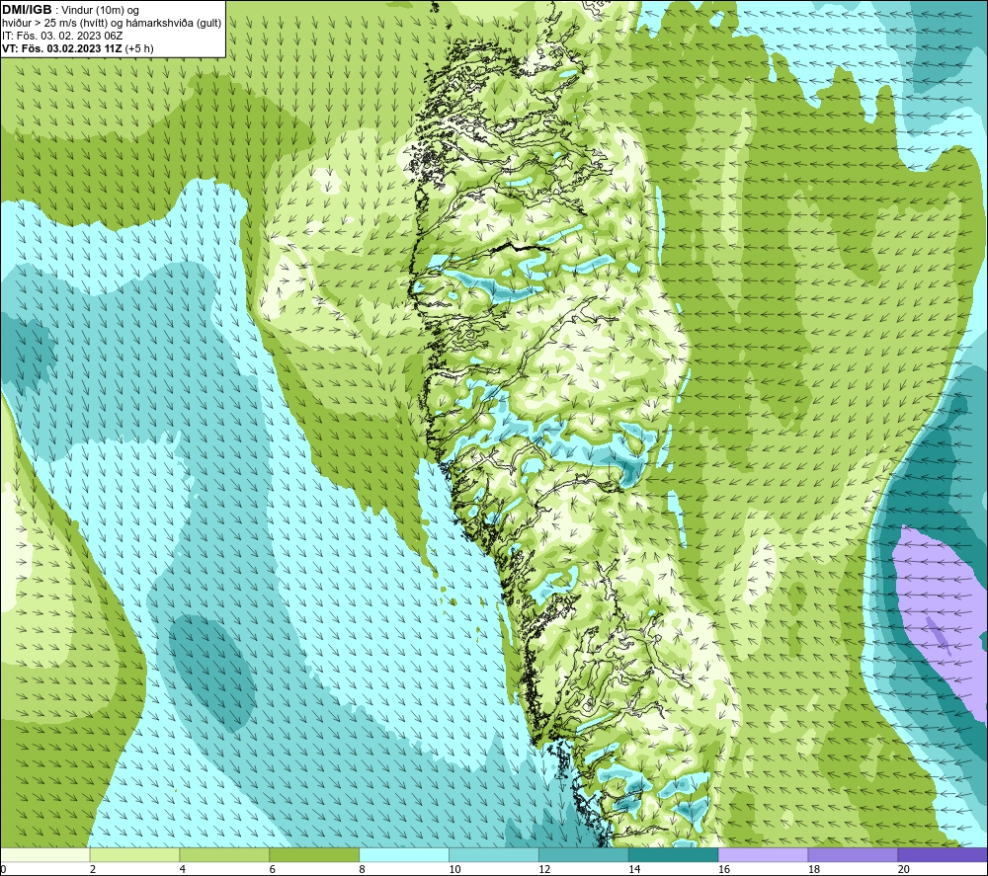The image size is (988, 876).
Task: Click the 'IT: Fös. 03. 02. 2023 06Z' line
Action: 62,36
